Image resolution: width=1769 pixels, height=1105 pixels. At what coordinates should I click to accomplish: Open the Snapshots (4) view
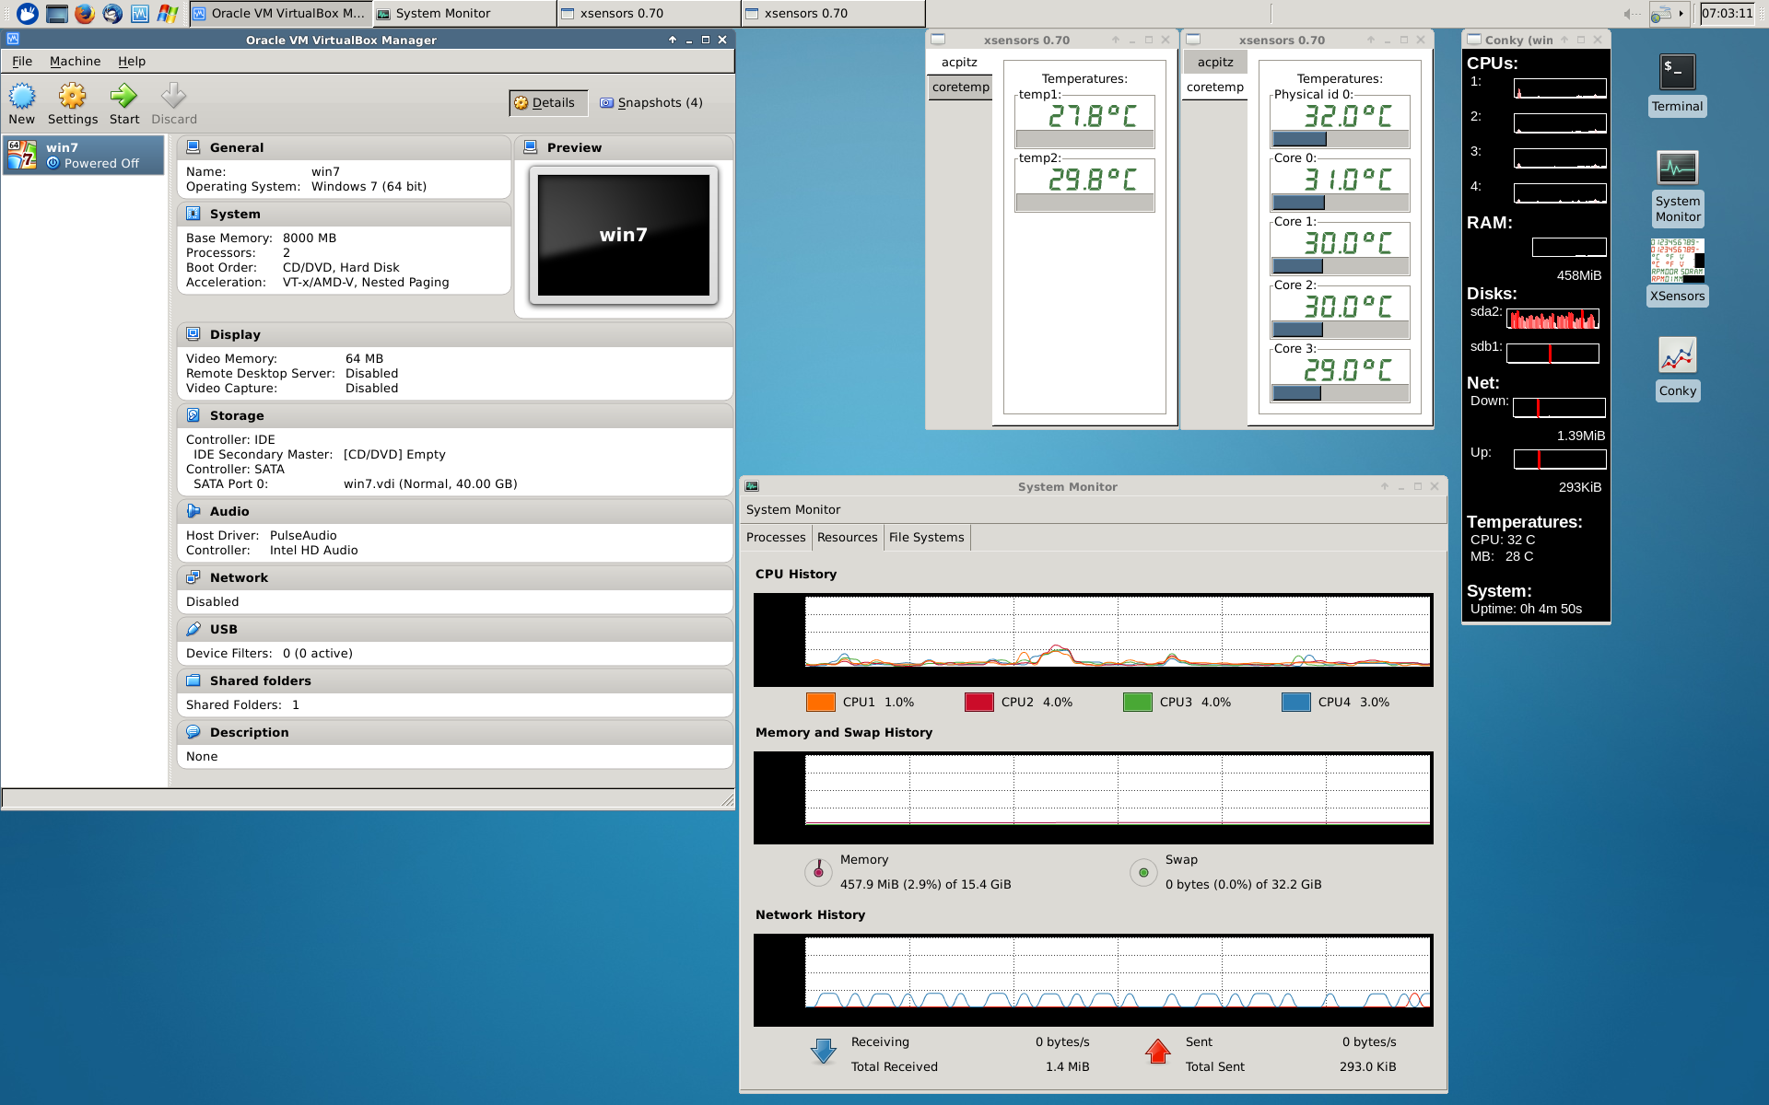tap(651, 103)
